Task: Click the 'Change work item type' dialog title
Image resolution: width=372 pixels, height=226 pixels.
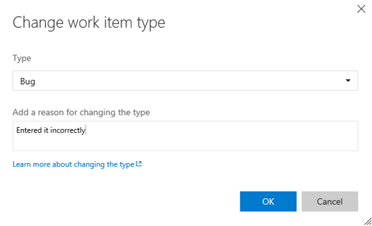Action: tap(89, 23)
